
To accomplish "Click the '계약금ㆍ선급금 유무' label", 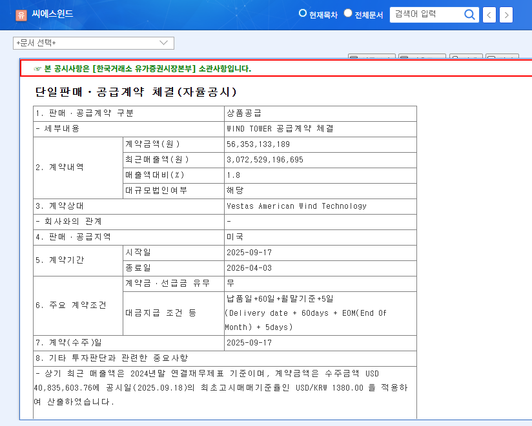I will (174, 284).
